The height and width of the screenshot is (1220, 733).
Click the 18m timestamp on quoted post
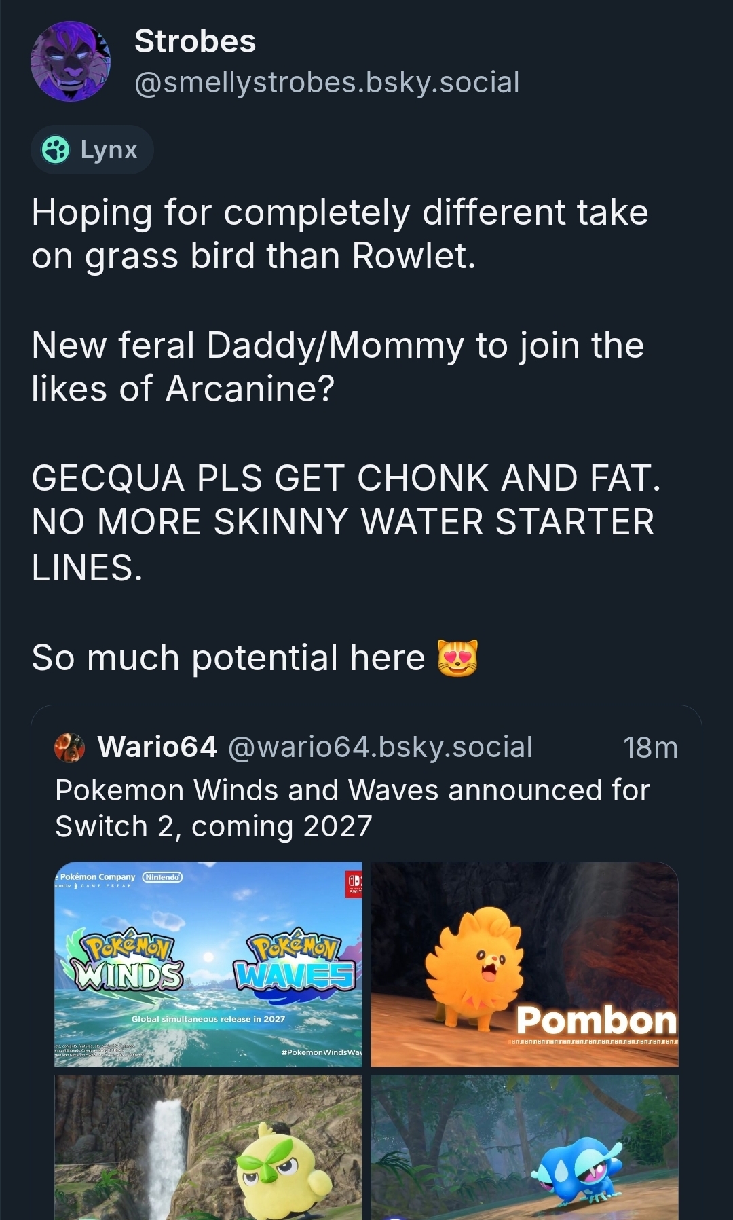point(650,747)
